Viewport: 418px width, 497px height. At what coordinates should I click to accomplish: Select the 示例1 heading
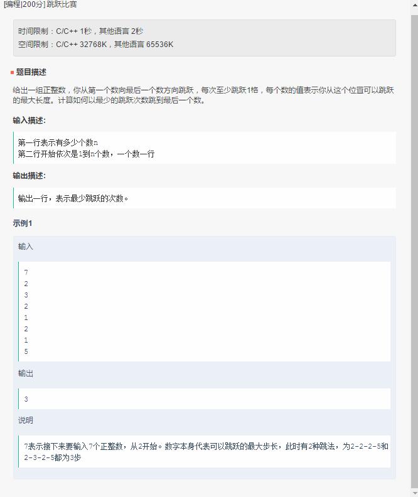click(22, 223)
